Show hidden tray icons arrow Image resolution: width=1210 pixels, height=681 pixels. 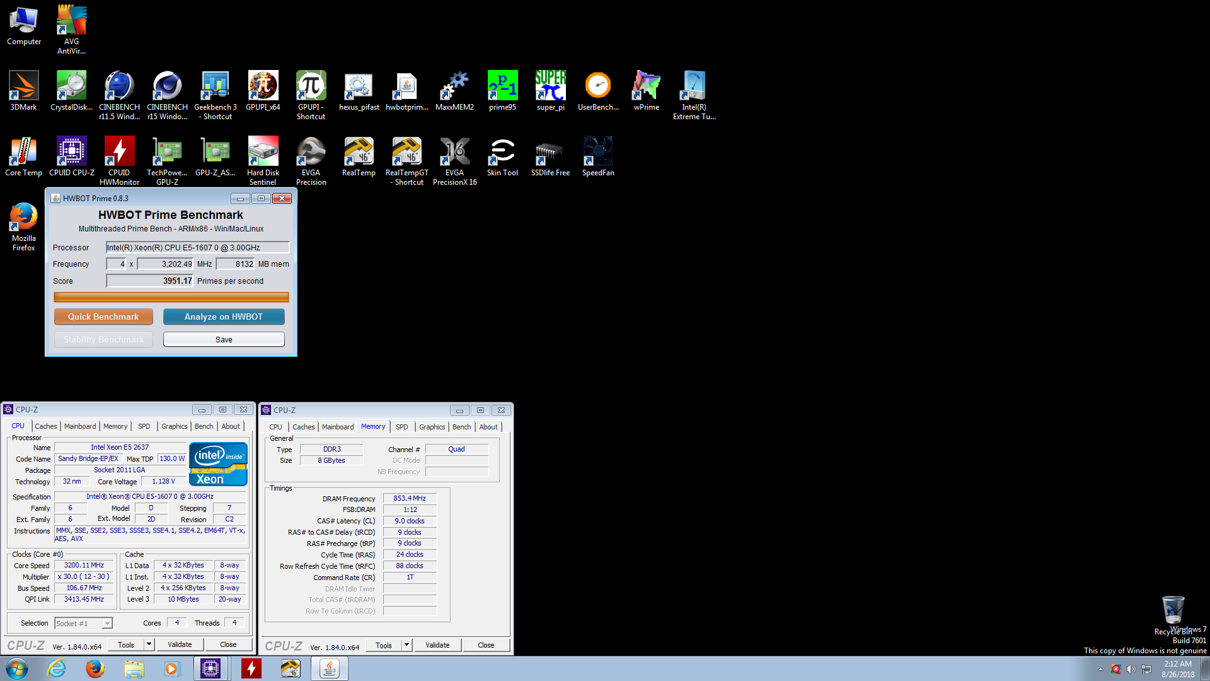click(1100, 669)
